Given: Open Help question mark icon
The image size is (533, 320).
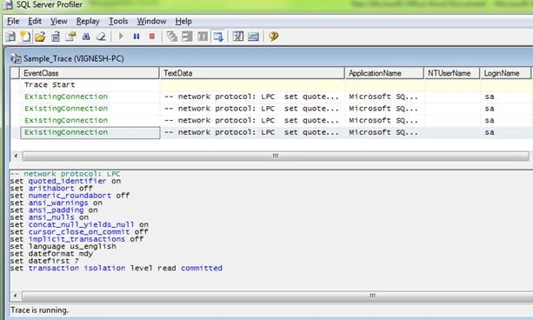Looking at the screenshot, I should [x=273, y=36].
